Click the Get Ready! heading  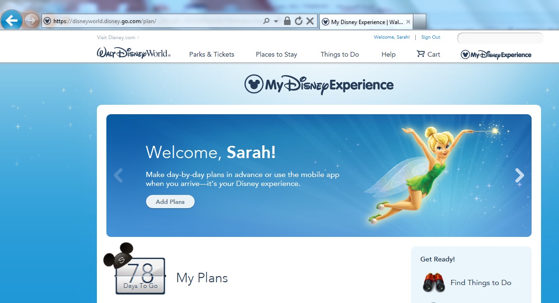point(438,259)
